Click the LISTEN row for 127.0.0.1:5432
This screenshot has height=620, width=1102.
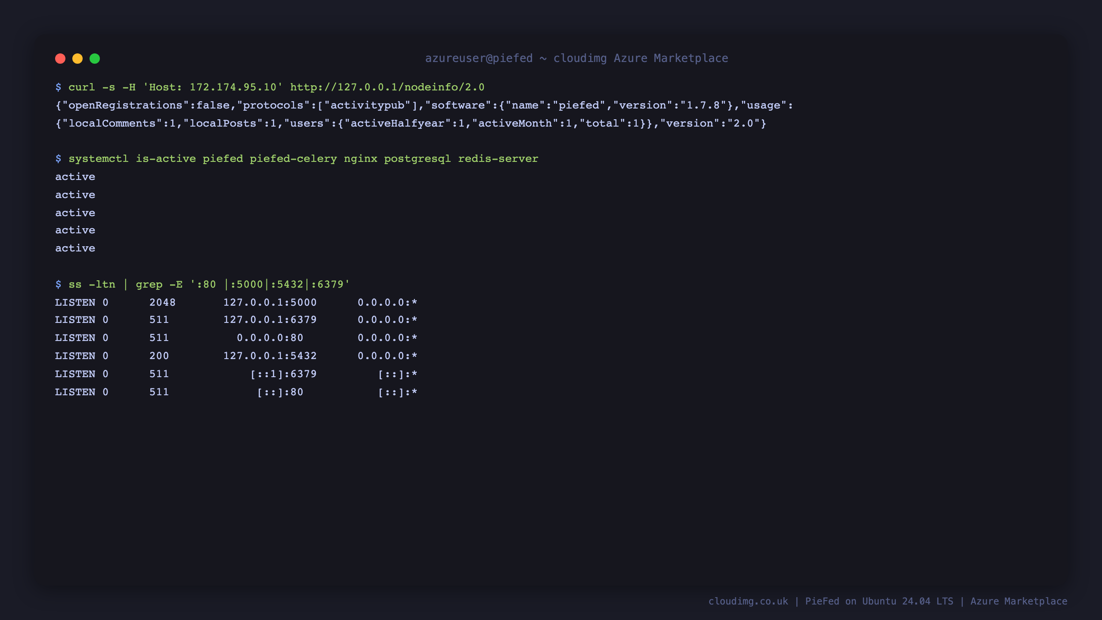(236, 356)
